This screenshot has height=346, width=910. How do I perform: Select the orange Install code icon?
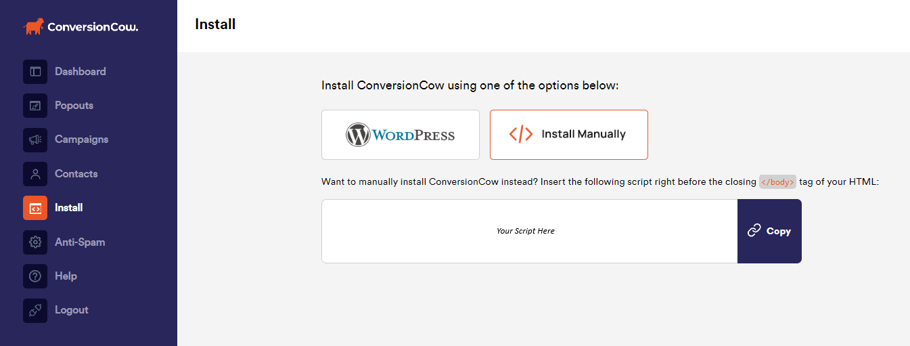[x=35, y=208]
